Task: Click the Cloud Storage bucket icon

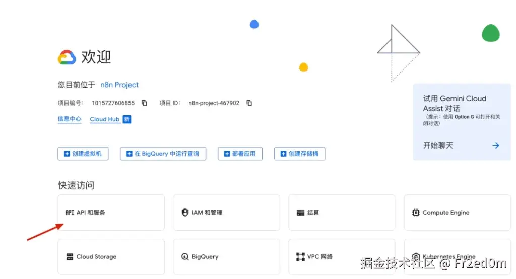Action: click(70, 257)
